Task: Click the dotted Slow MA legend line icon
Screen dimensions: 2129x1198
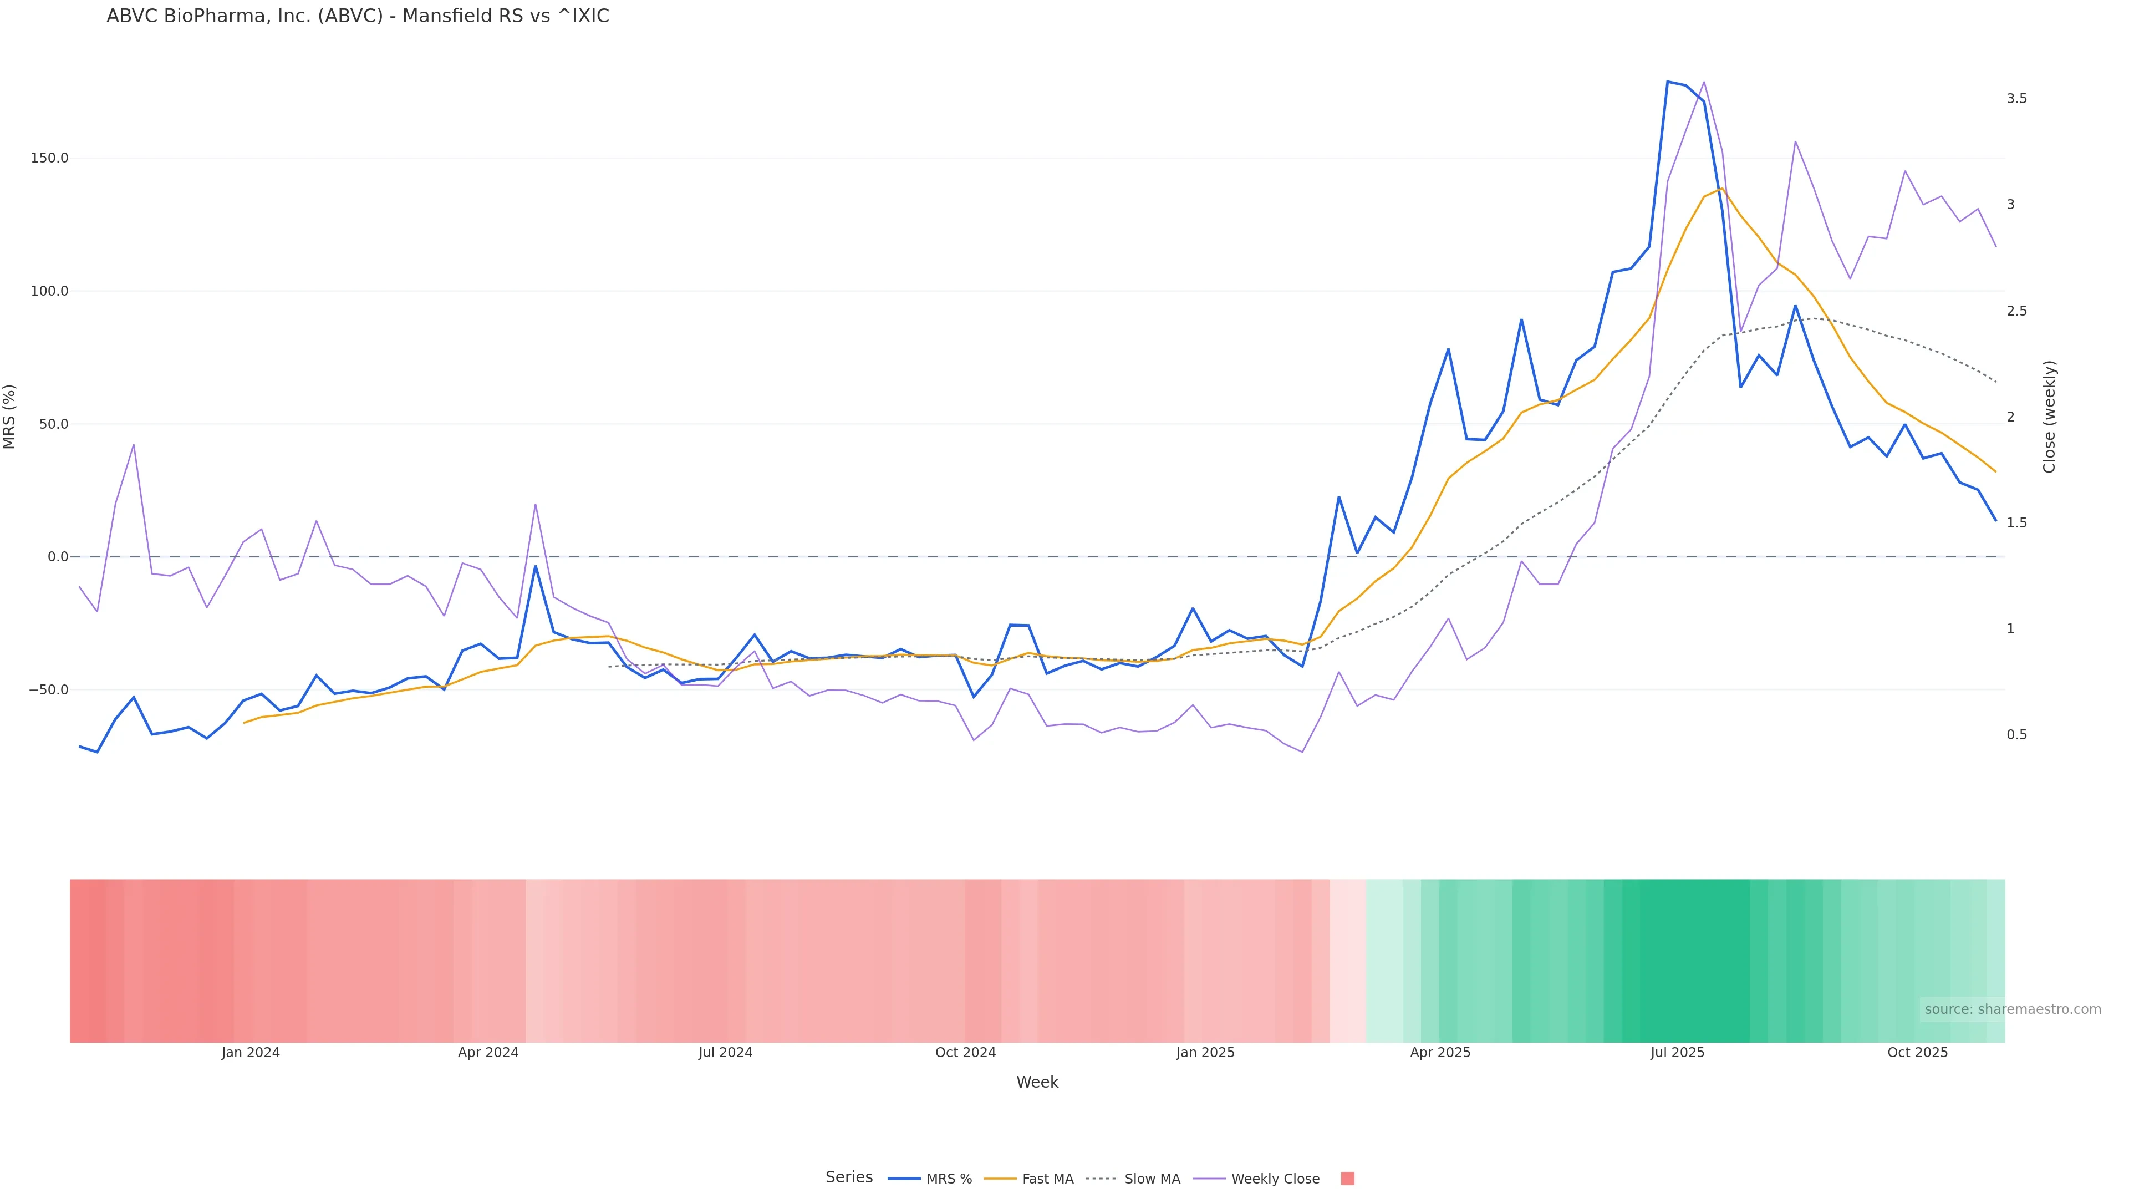Action: [x=1101, y=1179]
